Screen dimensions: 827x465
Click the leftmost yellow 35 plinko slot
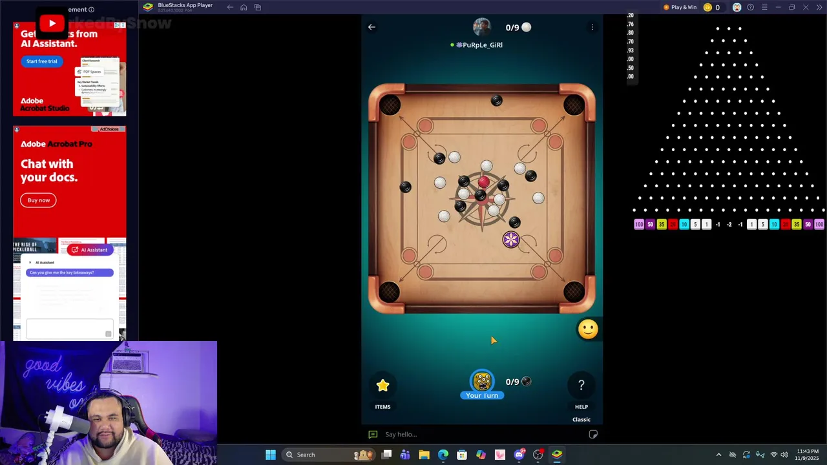coord(662,224)
